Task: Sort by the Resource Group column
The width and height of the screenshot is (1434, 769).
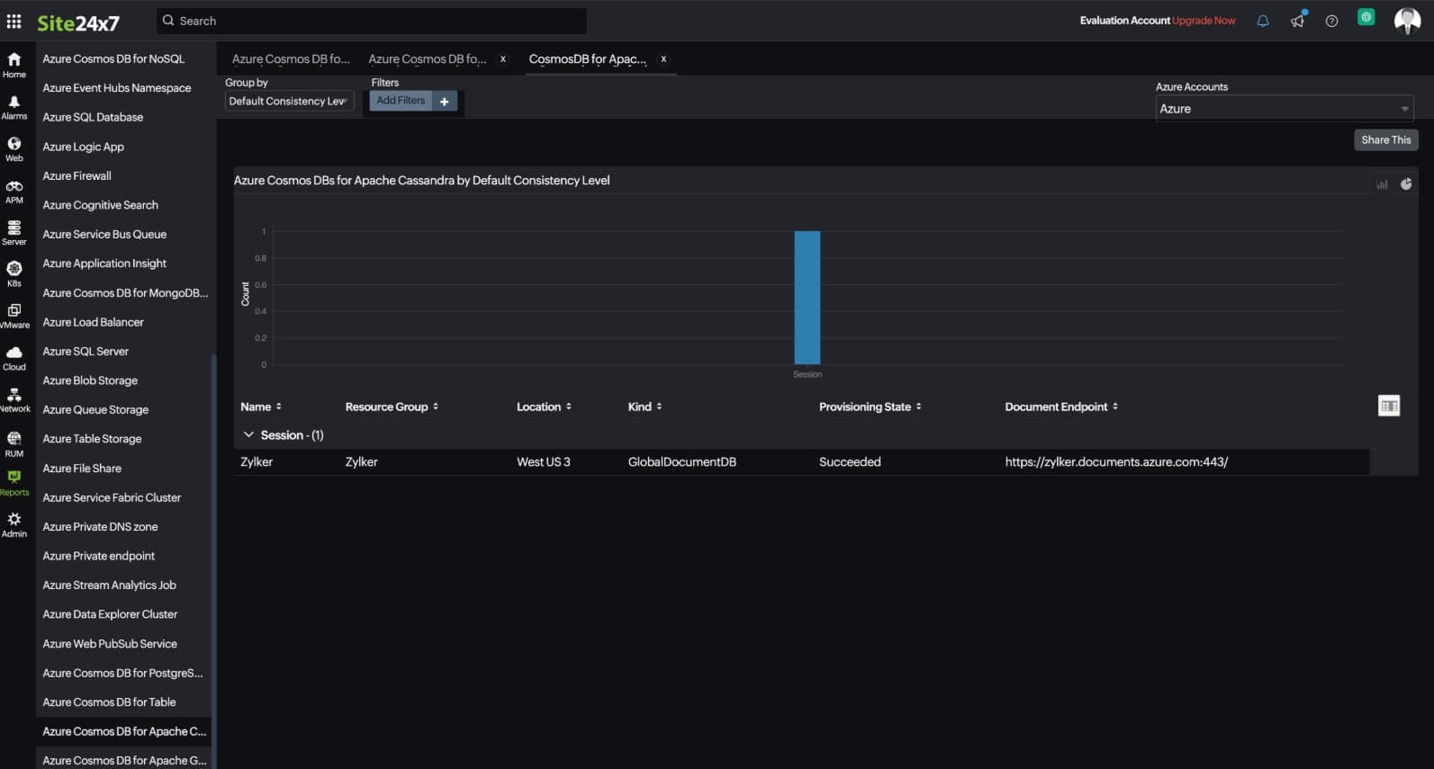Action: 392,407
